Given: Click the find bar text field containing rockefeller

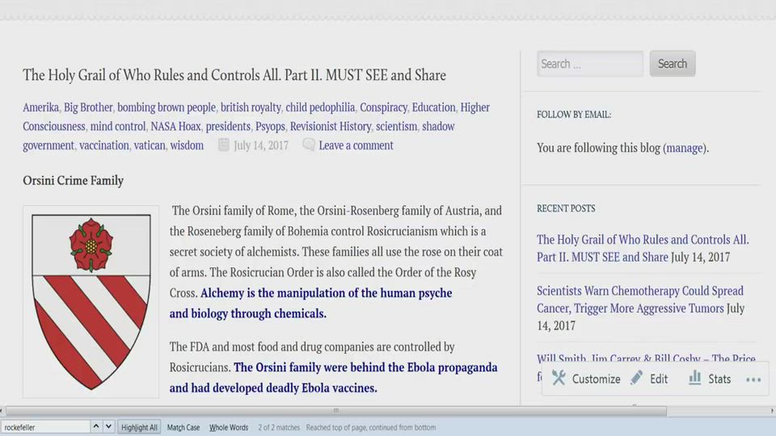Looking at the screenshot, I should 44,427.
